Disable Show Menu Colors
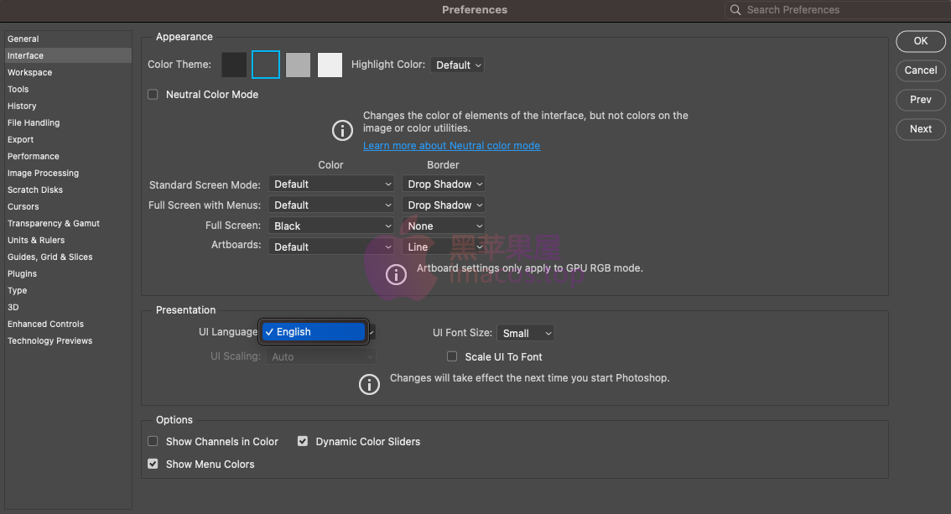Screen dimensions: 951x514 pos(153,464)
